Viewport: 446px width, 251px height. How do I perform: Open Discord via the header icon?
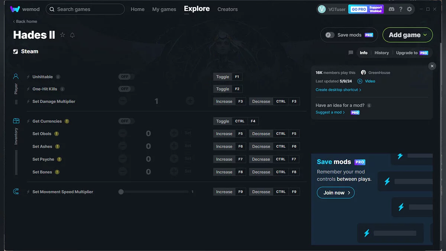391,9
